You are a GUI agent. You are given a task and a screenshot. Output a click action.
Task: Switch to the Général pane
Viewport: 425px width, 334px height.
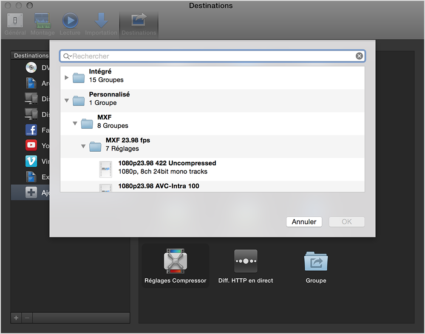[x=15, y=20]
